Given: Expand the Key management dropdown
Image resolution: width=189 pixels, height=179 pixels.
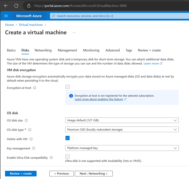Looking at the screenshot, I should coord(122,148).
